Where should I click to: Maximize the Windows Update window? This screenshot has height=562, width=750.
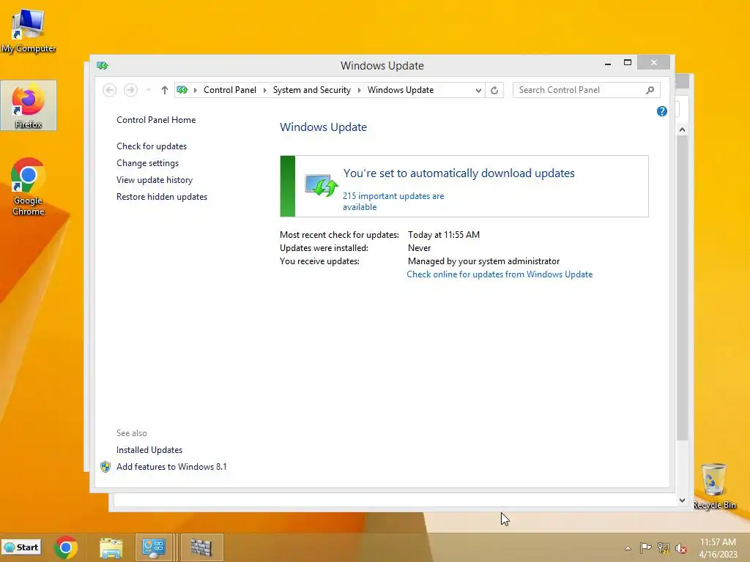click(x=628, y=63)
